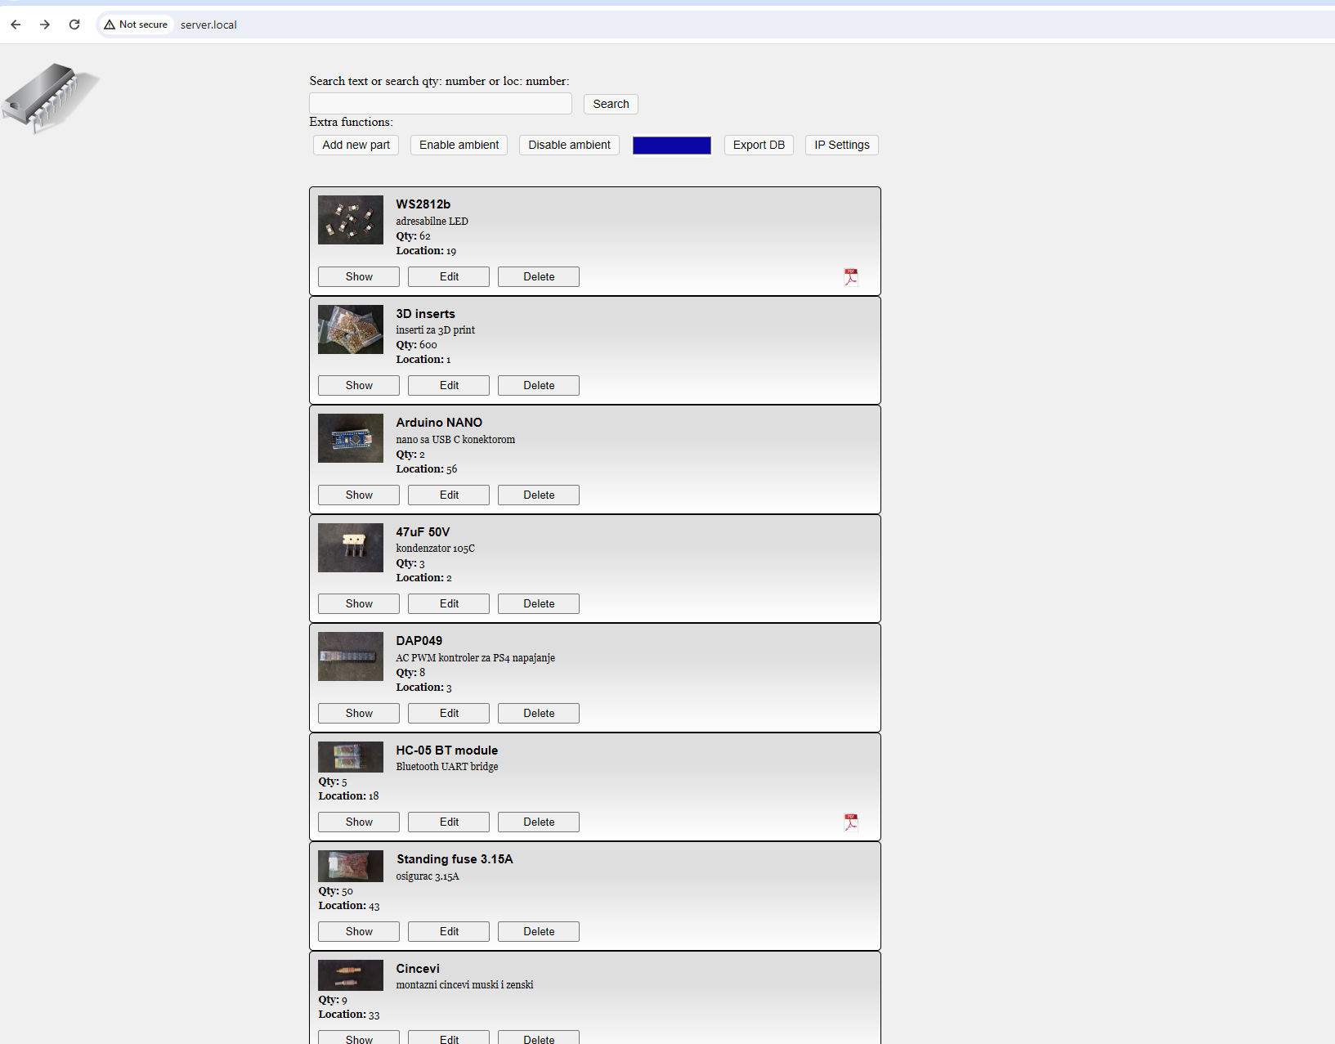The height and width of the screenshot is (1044, 1335).
Task: Click the Cincevi title text
Action: coord(418,969)
